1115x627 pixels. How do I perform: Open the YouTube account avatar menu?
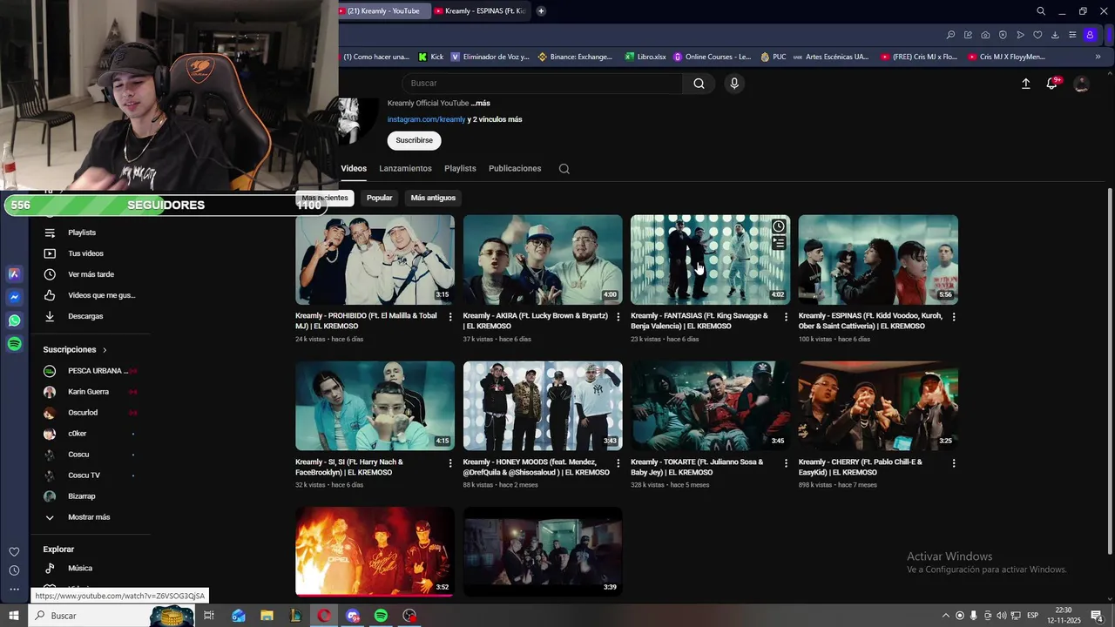coord(1081,84)
